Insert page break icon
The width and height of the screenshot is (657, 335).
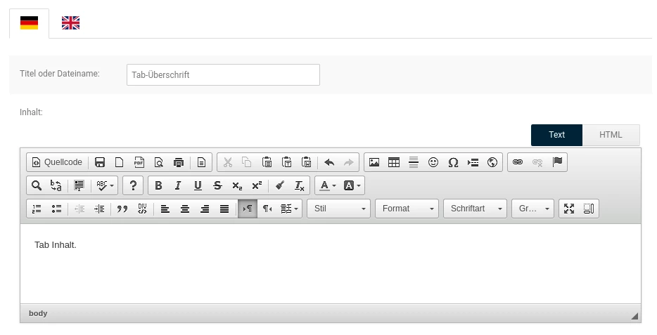[473, 162]
